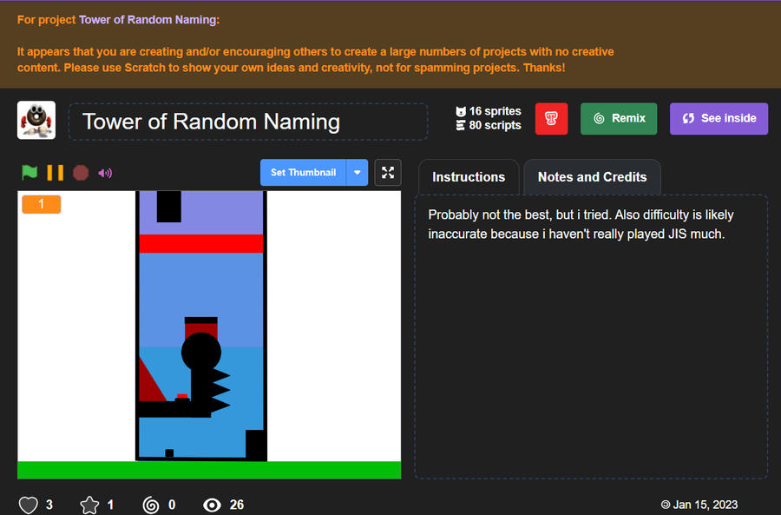Stop the project with the red stop sign
Viewport: 781px width, 515px height.
click(x=81, y=173)
